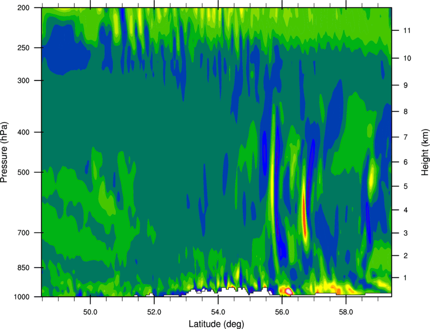
Task: Click the pink-white hotspot near 56.2 degrees at surface
Action: coord(288,291)
